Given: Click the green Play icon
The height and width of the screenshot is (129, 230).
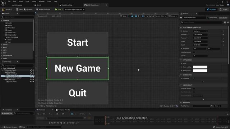Looking at the screenshot, I should click(x=56, y=9).
